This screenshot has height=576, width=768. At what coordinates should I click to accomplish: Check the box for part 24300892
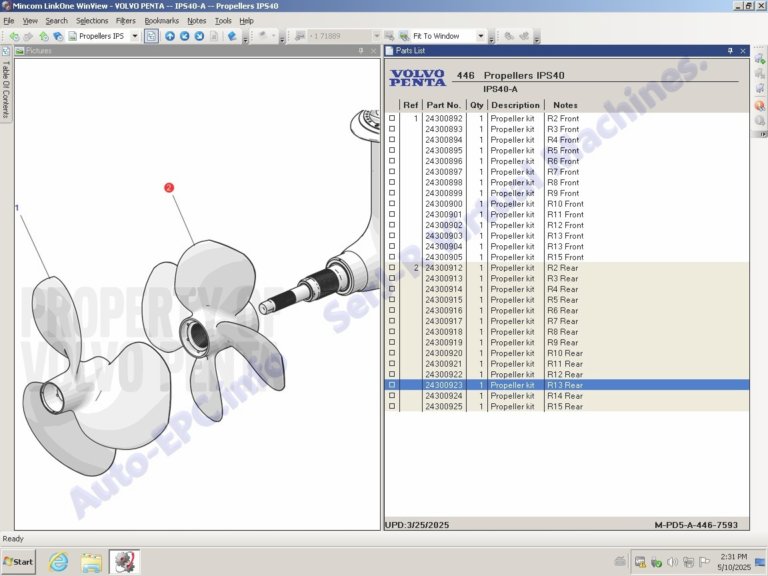tap(392, 119)
